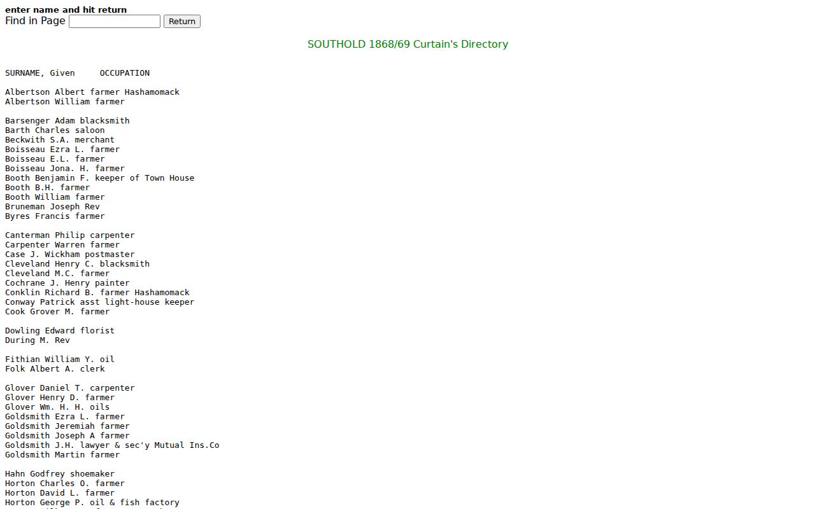Click 'Byres Francis farmer' line
Screen dimensions: 815x509
[55, 216]
